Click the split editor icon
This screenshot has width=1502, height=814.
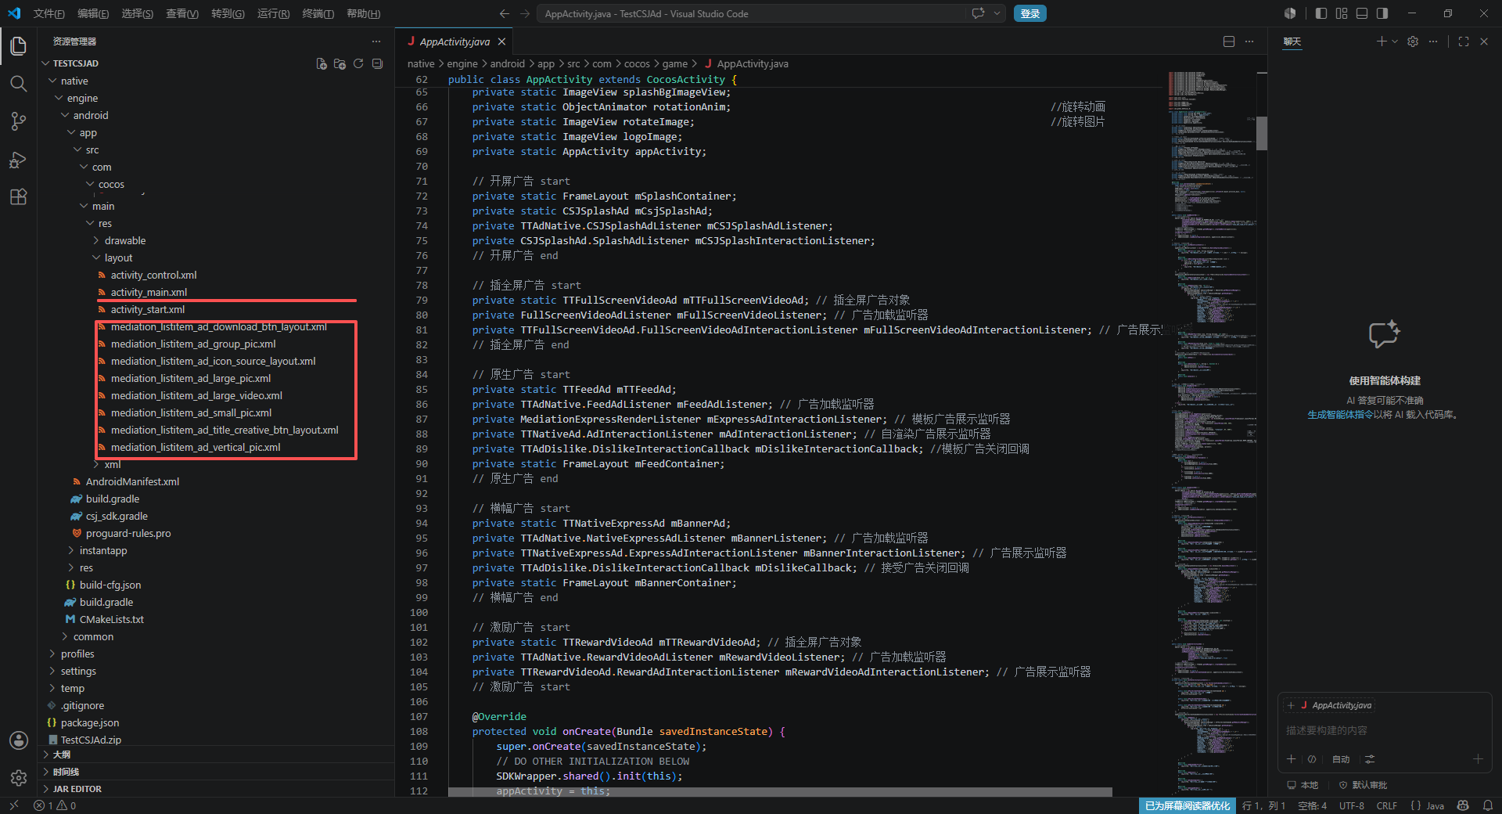tap(1229, 41)
